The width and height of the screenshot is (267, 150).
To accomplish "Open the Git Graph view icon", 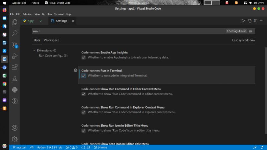I will point(14,101).
